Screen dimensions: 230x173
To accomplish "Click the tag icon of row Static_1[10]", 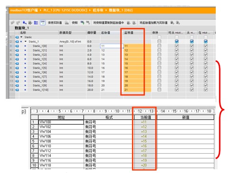I will [x=17, y=90].
